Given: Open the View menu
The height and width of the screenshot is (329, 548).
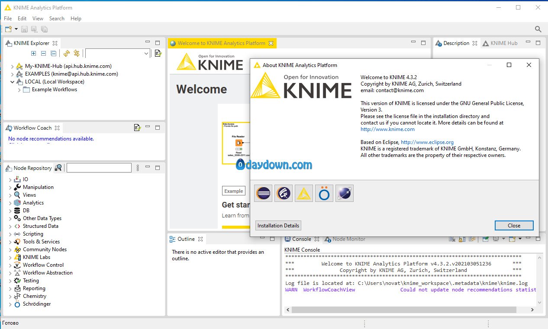Looking at the screenshot, I should 38,19.
